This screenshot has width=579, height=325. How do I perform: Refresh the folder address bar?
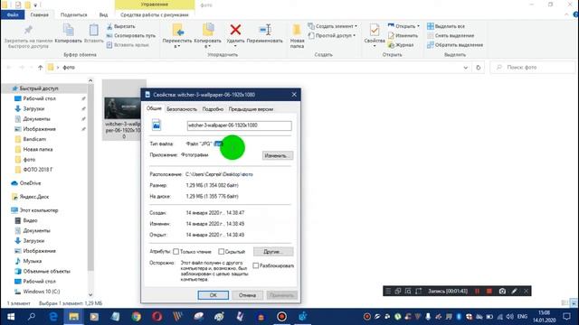(479, 68)
